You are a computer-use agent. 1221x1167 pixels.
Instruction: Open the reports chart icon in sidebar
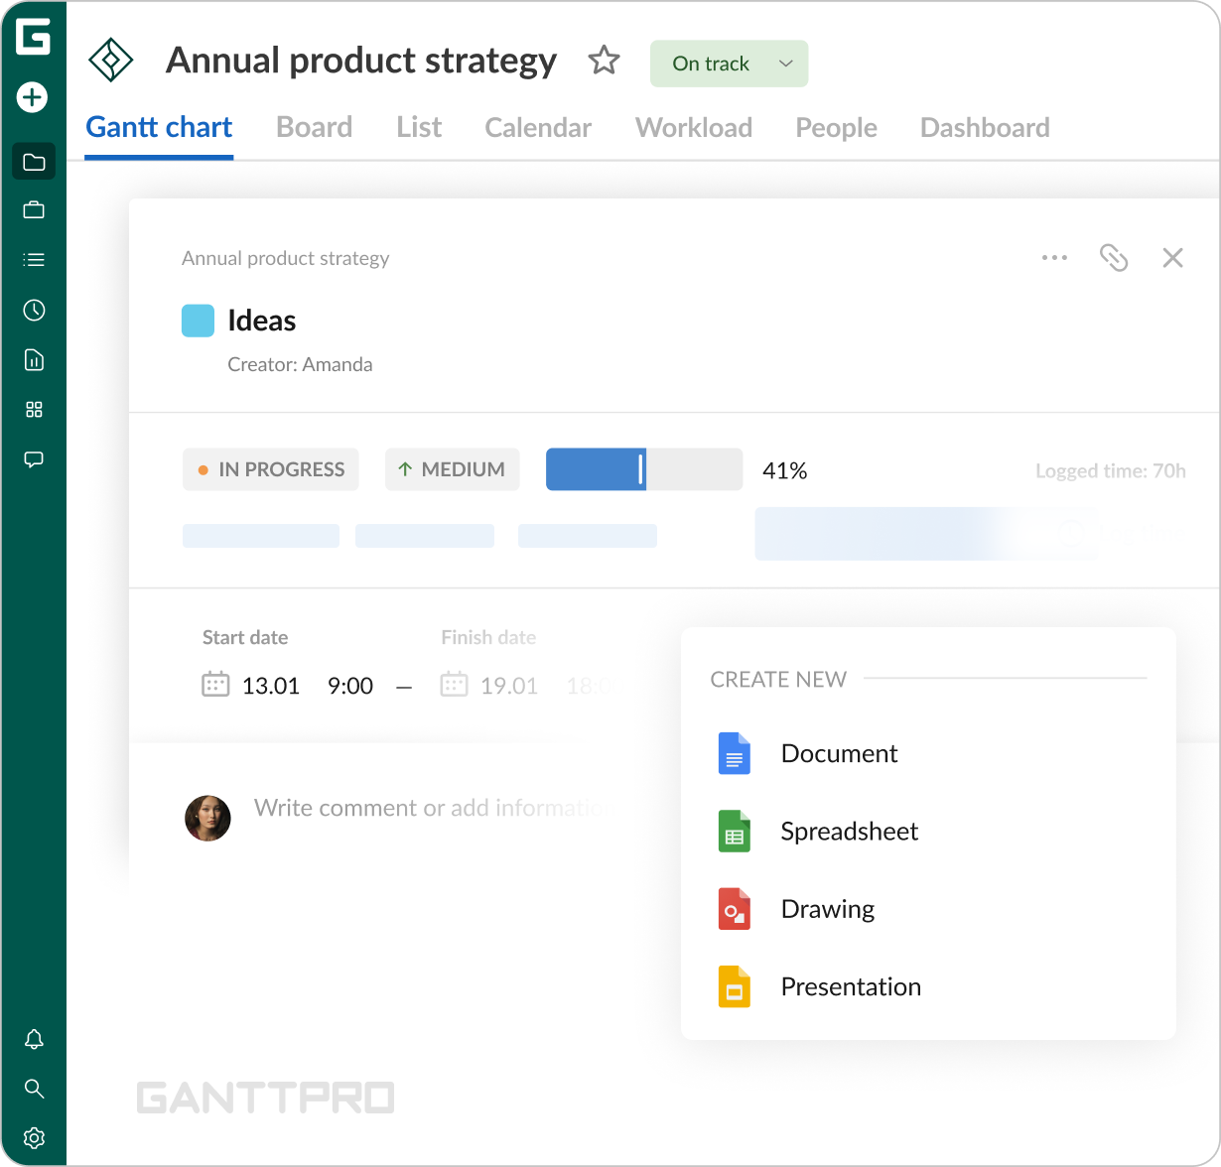pyautogui.click(x=34, y=360)
